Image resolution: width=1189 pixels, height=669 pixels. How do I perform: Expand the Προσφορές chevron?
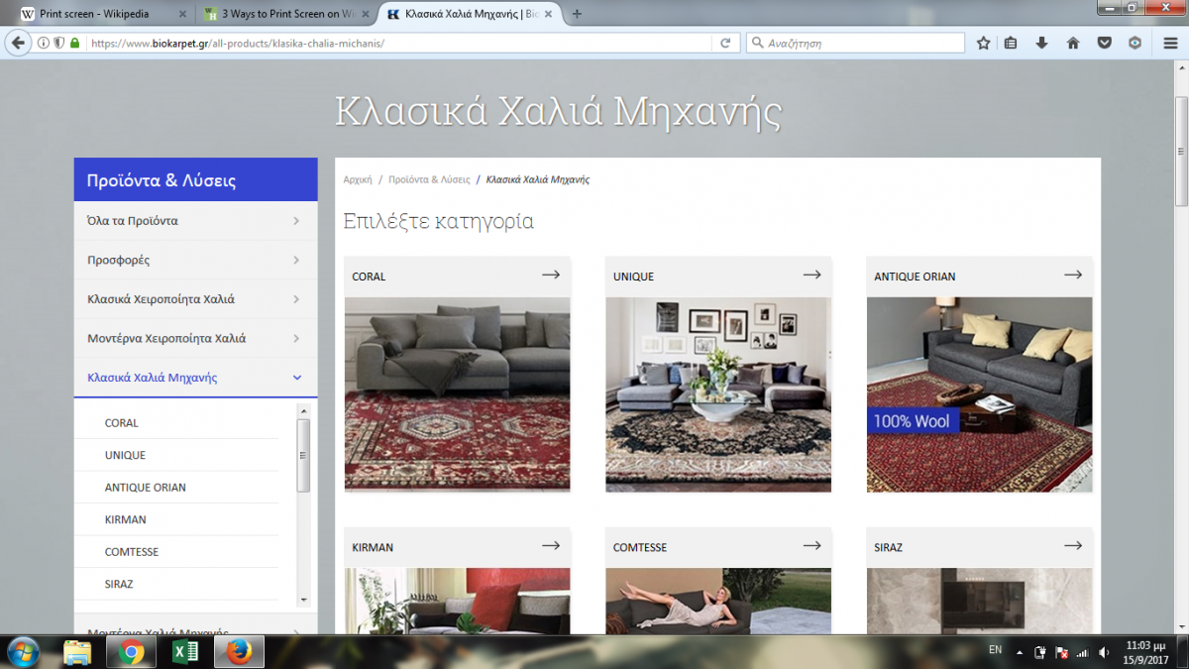coord(296,260)
